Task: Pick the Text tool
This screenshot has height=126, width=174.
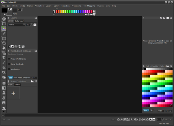Action: click(4, 58)
